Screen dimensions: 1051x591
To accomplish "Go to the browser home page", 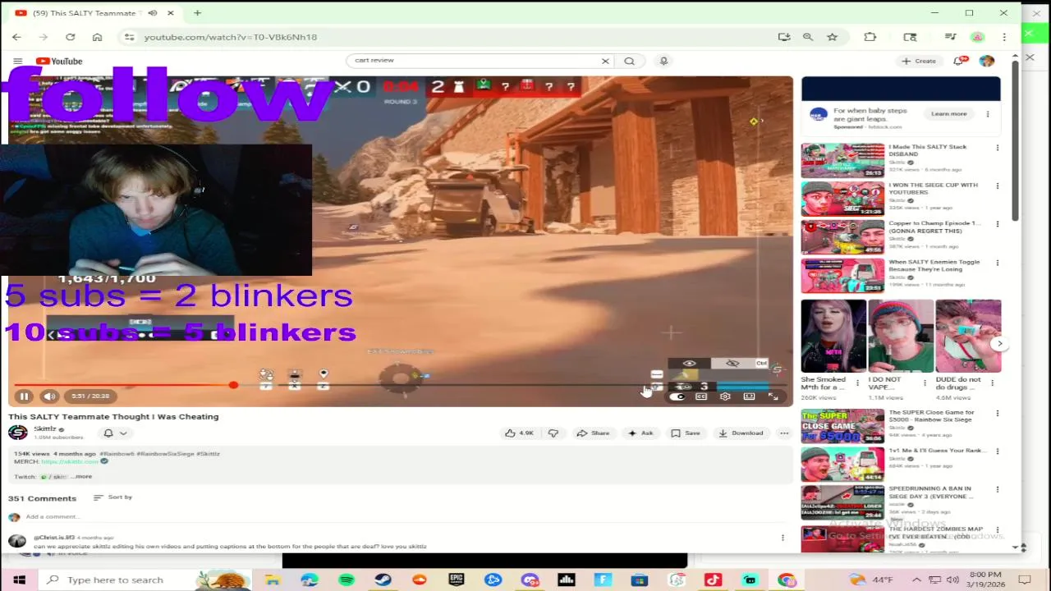I will (x=97, y=37).
